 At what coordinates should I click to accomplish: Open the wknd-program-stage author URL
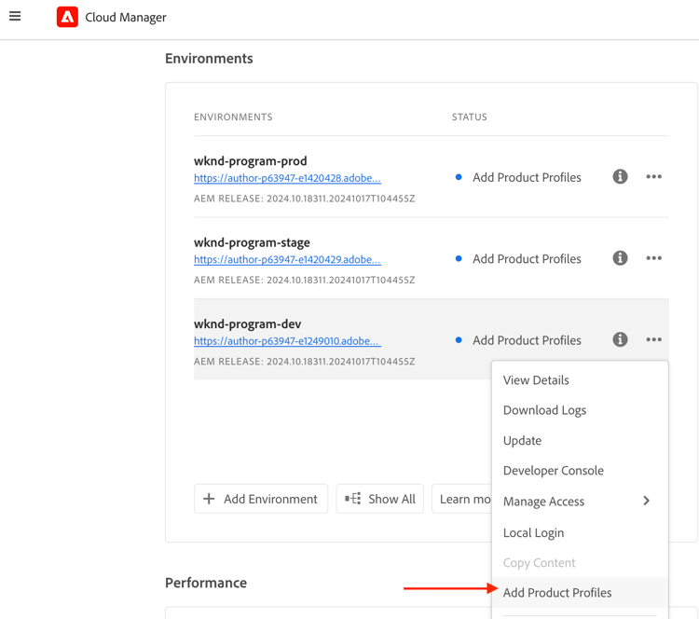pyautogui.click(x=287, y=260)
